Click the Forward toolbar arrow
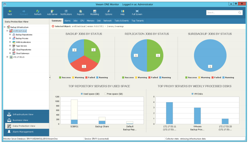This screenshot has width=249, height=143. 24,12
